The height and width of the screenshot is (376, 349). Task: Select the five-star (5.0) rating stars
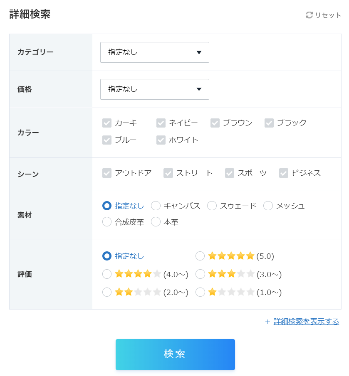coord(231,256)
